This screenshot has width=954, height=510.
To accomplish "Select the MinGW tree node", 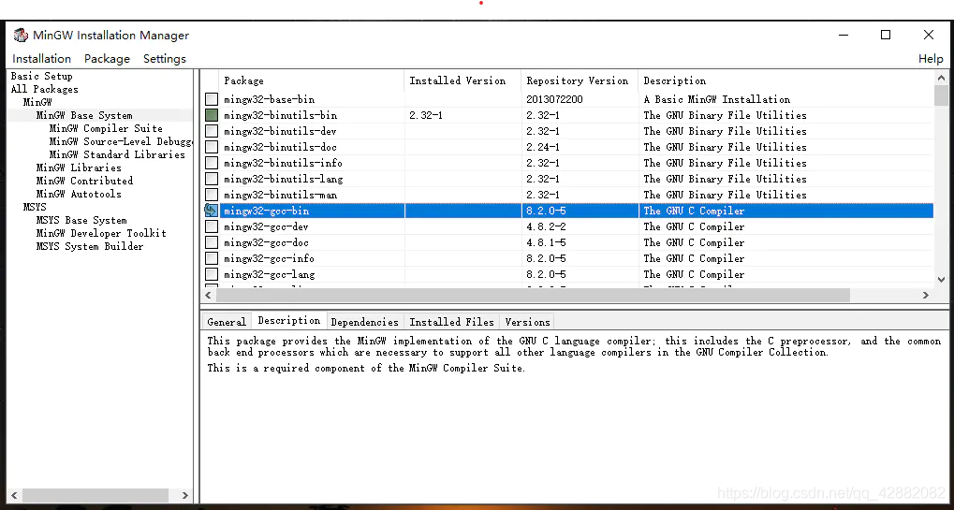I will 37,102.
